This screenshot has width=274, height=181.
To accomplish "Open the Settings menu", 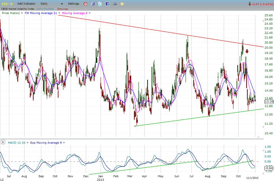I will [x=73, y=4].
